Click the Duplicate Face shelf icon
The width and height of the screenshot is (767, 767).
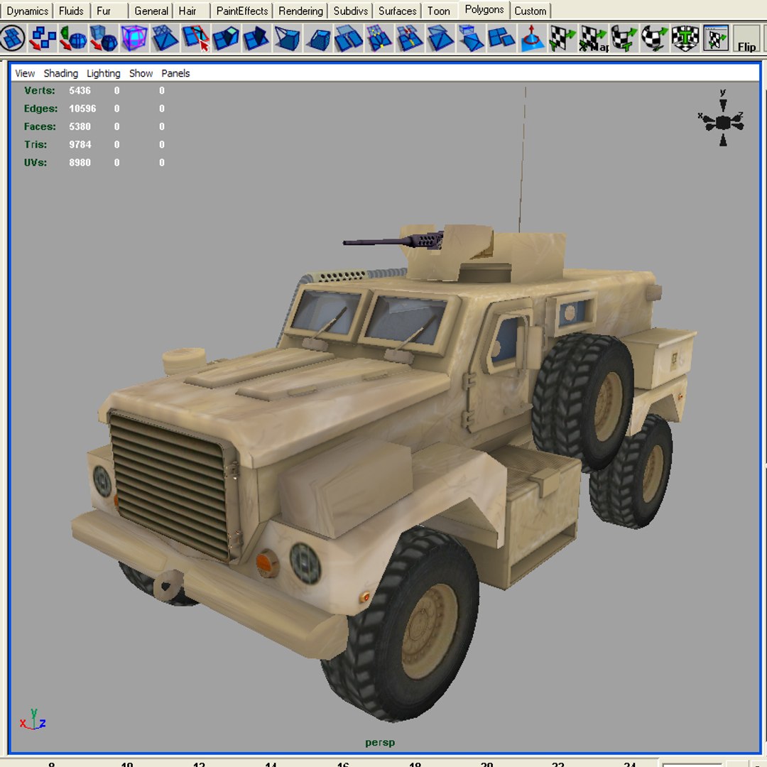coord(348,38)
